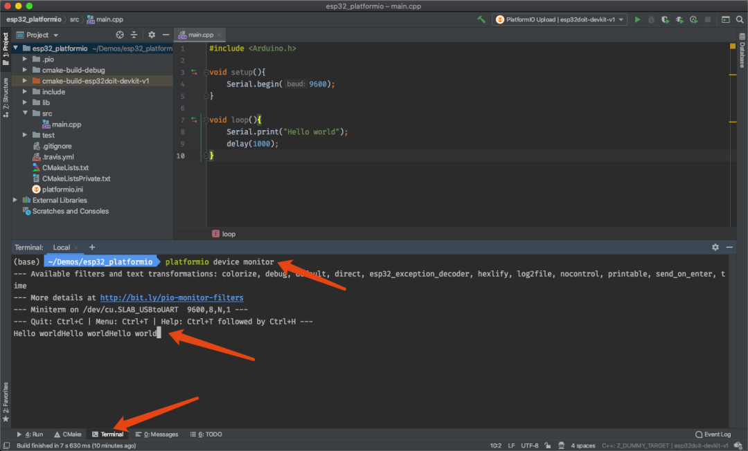Open the TODO tool window tab

(x=206, y=434)
